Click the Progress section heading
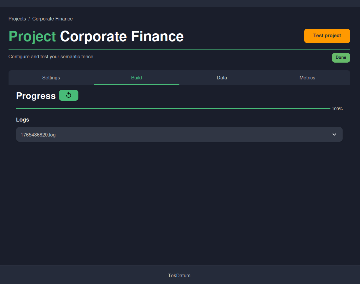360x284 pixels. [x=36, y=96]
